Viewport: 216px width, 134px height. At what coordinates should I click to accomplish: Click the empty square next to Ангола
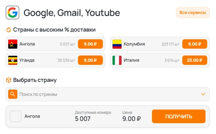click(x=16, y=116)
